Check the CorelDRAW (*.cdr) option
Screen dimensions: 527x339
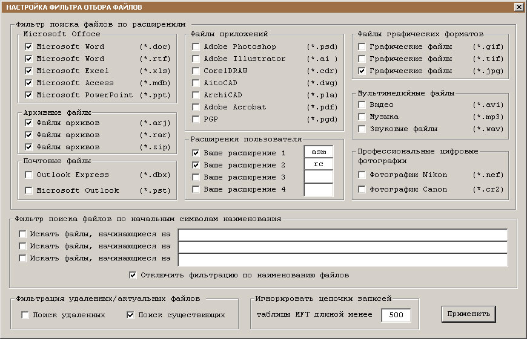tap(196, 71)
